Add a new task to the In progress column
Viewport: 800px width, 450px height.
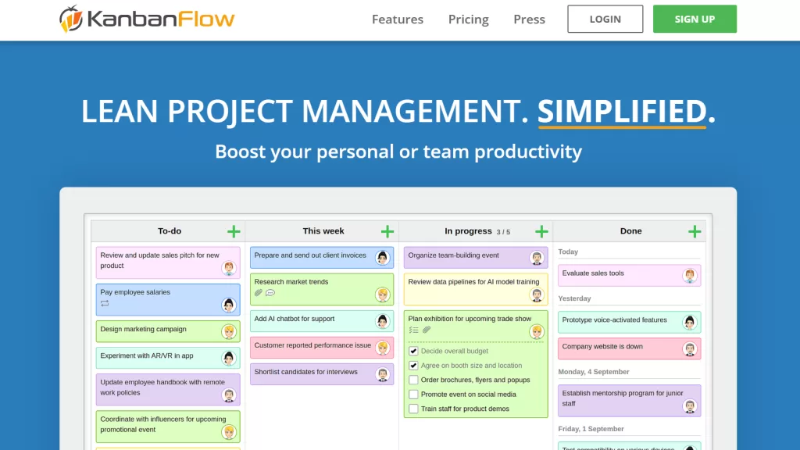tap(541, 230)
